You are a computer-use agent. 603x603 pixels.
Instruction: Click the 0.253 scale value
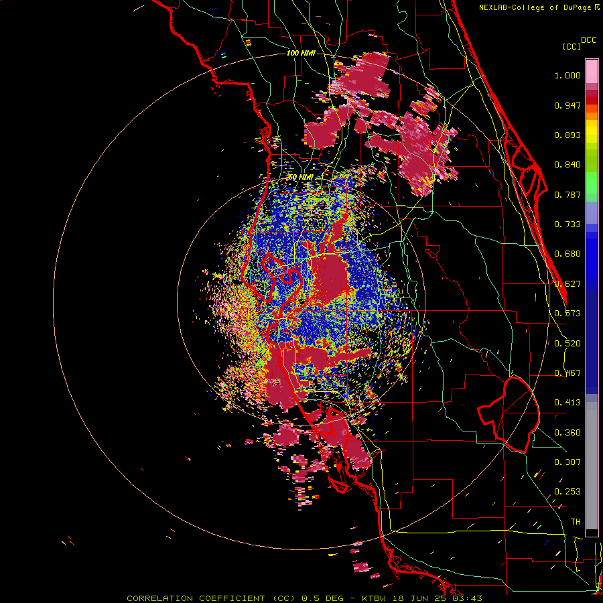click(567, 492)
